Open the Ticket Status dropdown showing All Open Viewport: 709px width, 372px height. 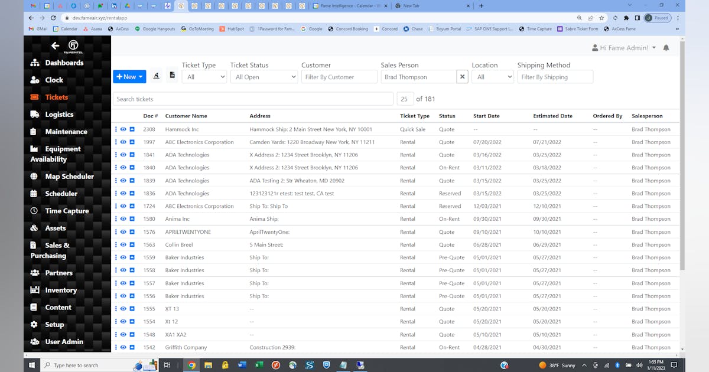tap(264, 77)
